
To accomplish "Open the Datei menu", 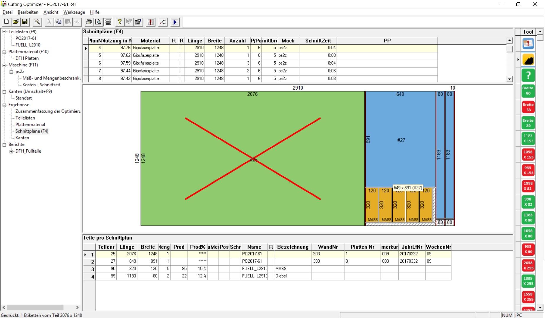I will pos(8,12).
